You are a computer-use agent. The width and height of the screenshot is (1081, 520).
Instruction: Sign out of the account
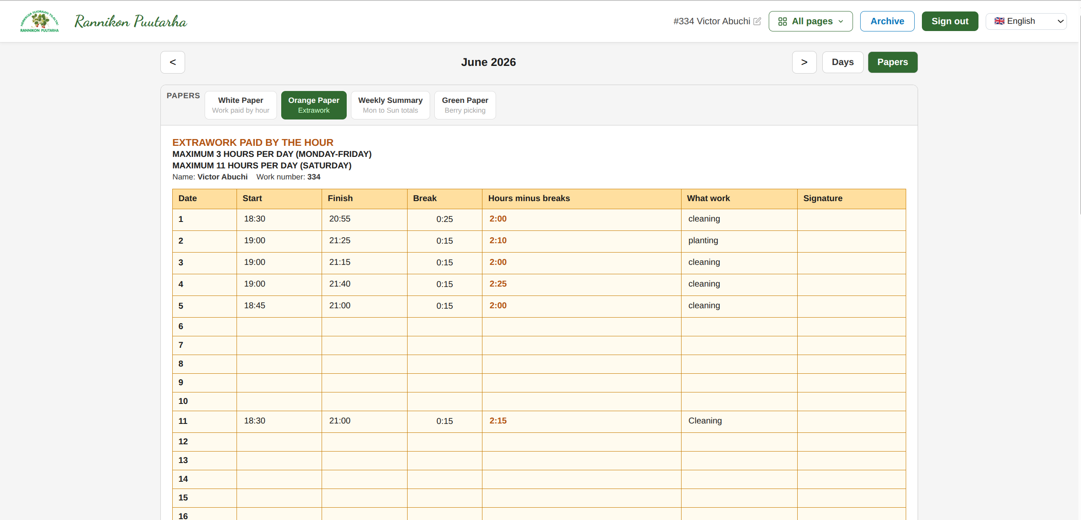click(x=950, y=21)
